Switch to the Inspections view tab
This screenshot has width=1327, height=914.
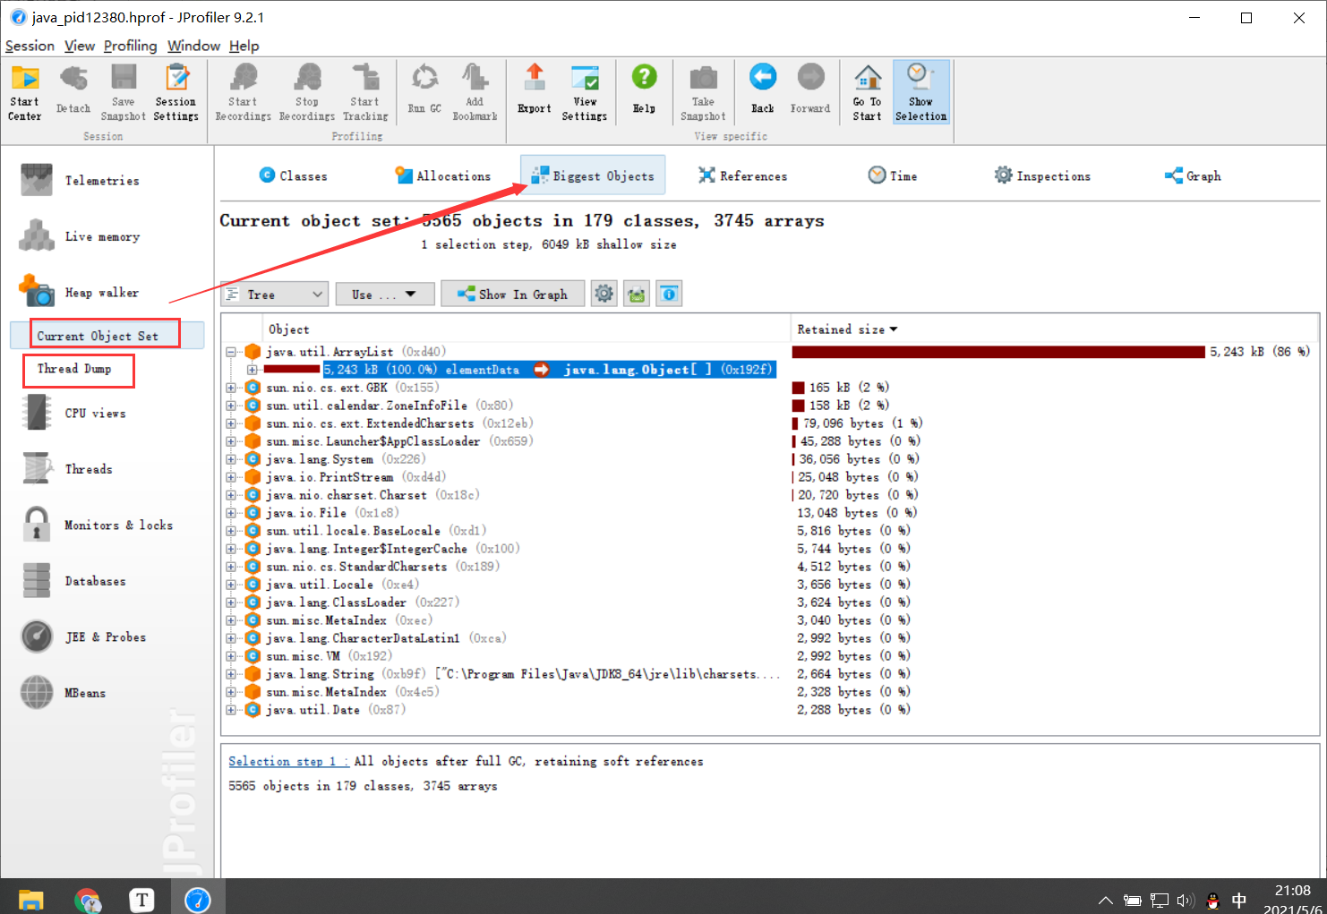point(1042,175)
